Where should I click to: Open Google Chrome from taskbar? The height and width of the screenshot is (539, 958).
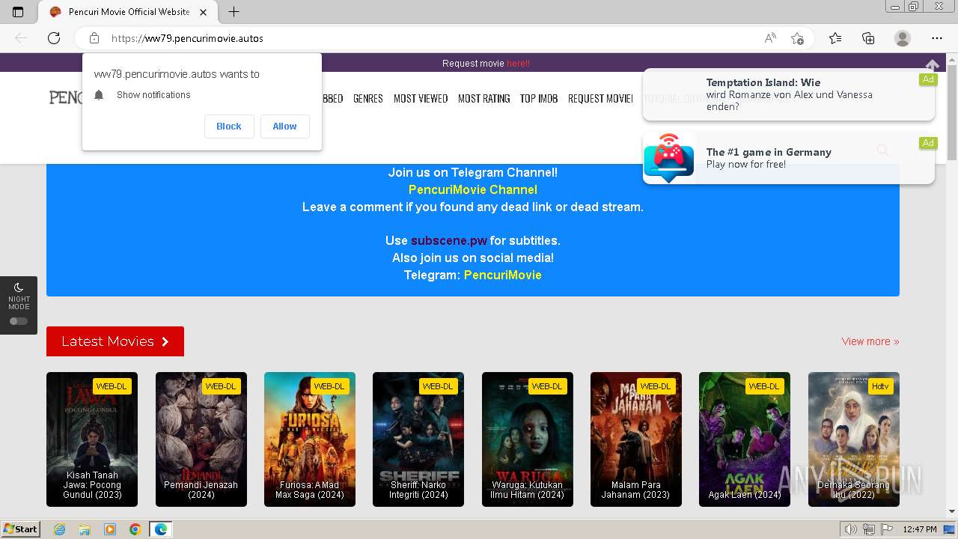135,529
